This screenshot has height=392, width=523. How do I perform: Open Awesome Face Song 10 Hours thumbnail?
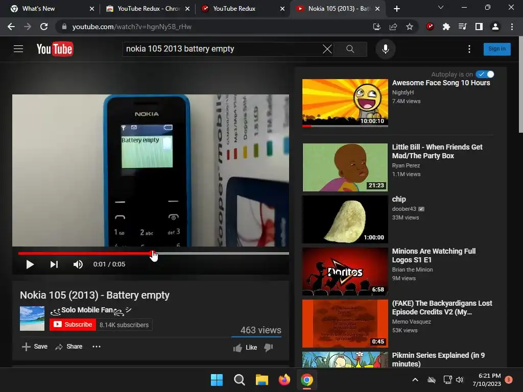pyautogui.click(x=345, y=103)
